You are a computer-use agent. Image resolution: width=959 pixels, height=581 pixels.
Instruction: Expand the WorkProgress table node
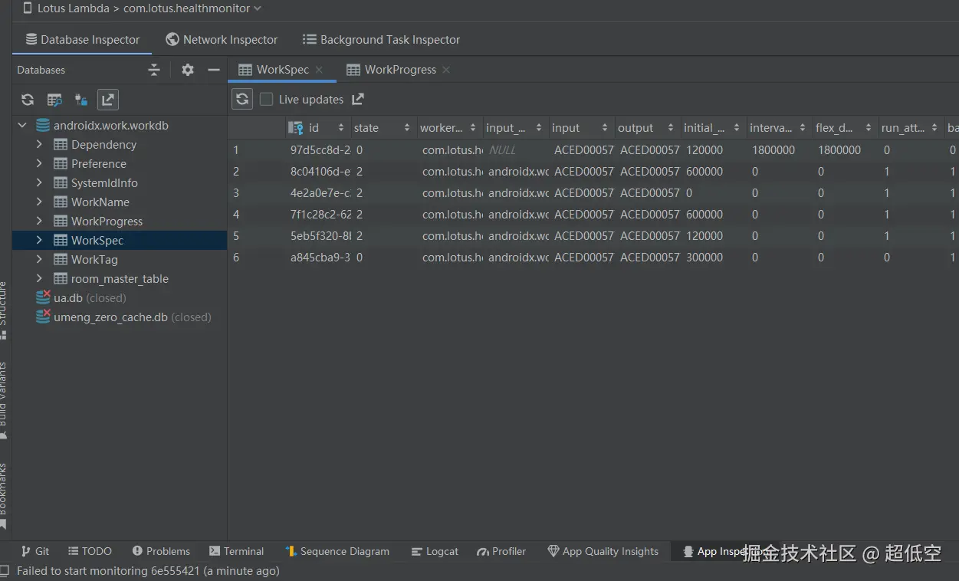pos(39,221)
